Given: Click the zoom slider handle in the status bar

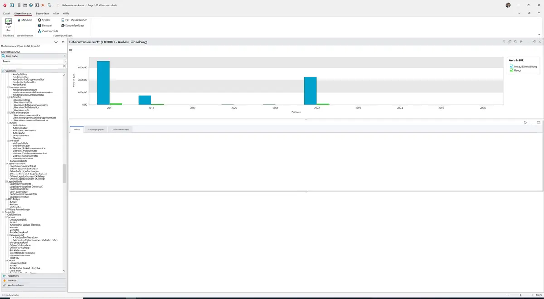Looking at the screenshot, I should coord(520,295).
